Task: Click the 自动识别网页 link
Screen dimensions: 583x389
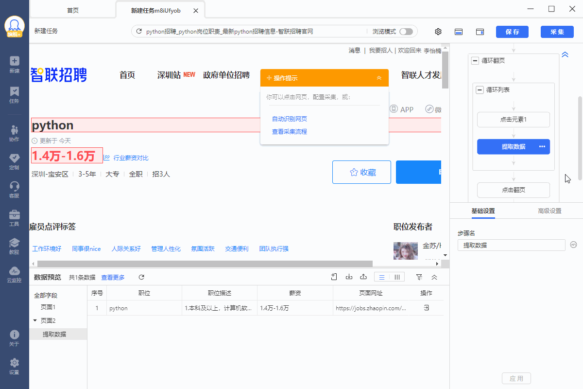Action: tap(290, 119)
